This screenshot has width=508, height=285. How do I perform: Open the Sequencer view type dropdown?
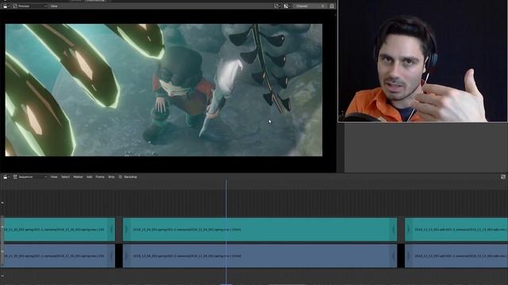click(x=30, y=177)
